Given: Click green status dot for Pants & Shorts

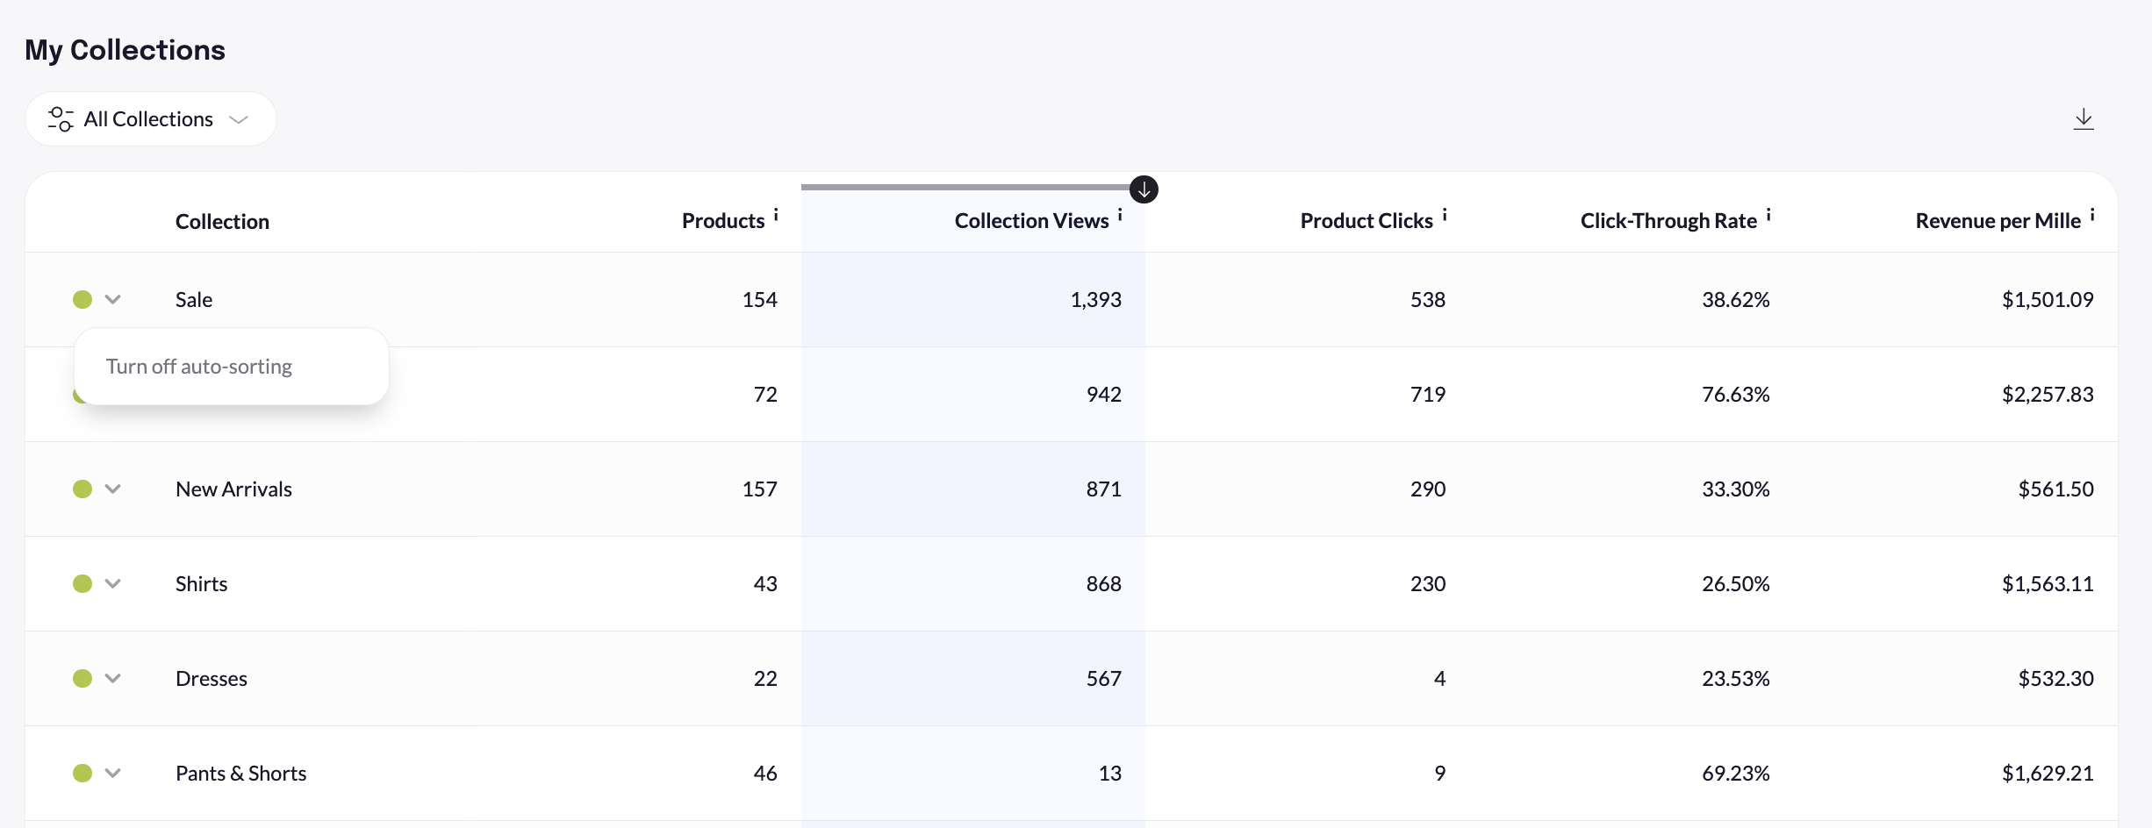Looking at the screenshot, I should [x=82, y=774].
